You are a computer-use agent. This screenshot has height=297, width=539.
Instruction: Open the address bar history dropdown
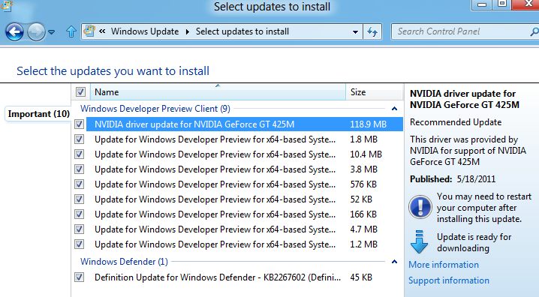(355, 32)
